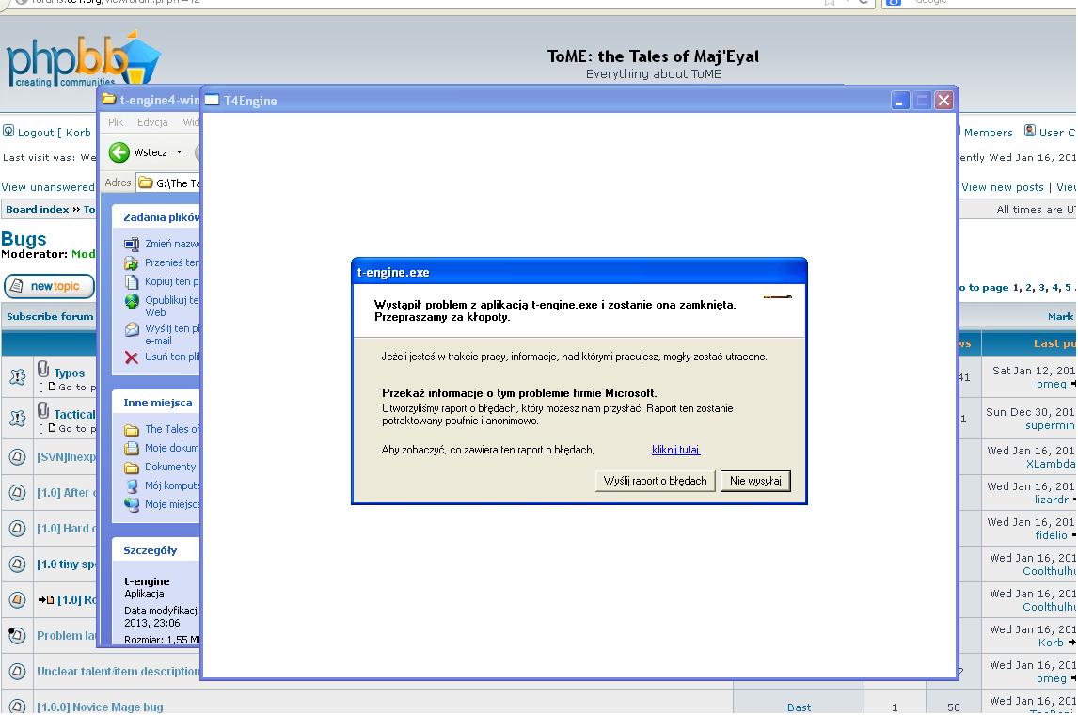Click the red X Usuń plik icon
Image resolution: width=1078 pixels, height=715 pixels.
[132, 357]
